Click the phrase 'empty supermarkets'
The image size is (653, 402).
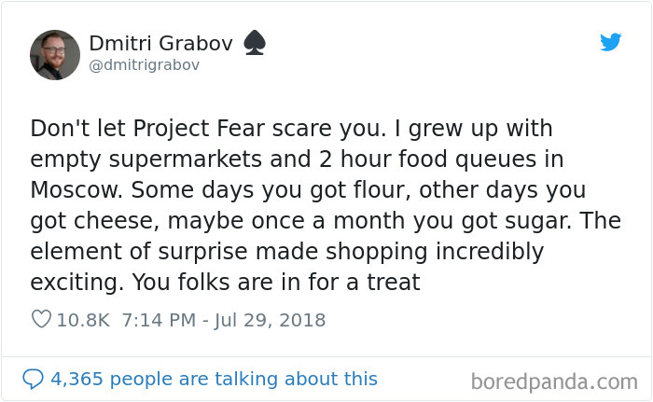(x=146, y=160)
